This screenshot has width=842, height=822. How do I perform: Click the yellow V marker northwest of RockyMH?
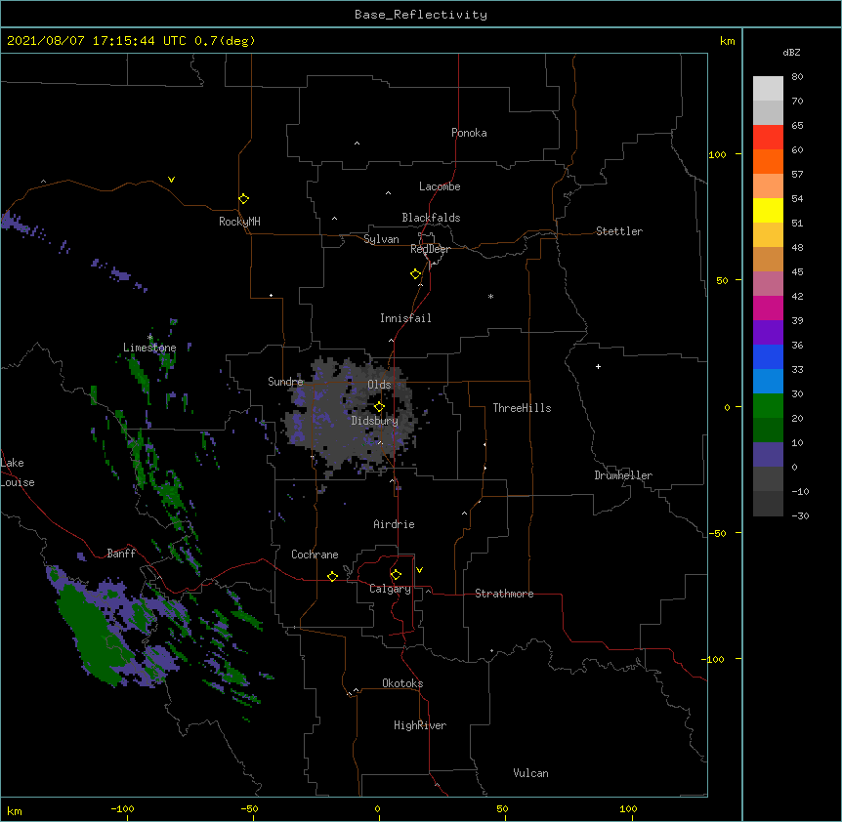pos(171,180)
